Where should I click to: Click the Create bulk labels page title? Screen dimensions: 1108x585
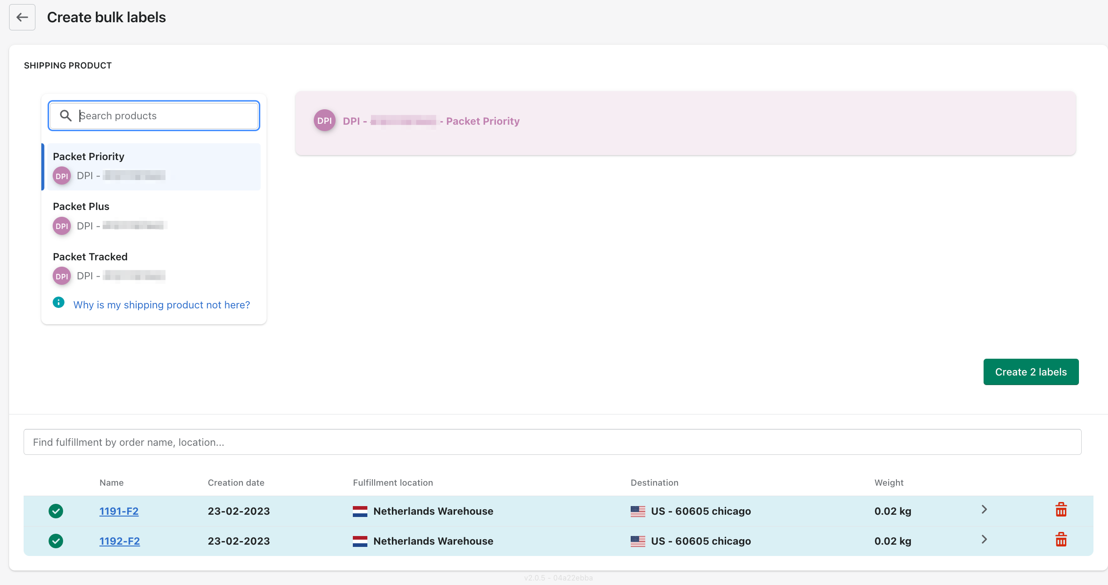pos(106,17)
